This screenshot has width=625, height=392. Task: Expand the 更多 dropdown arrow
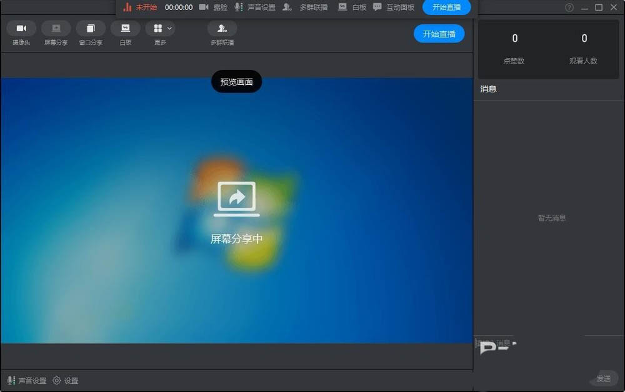(169, 28)
